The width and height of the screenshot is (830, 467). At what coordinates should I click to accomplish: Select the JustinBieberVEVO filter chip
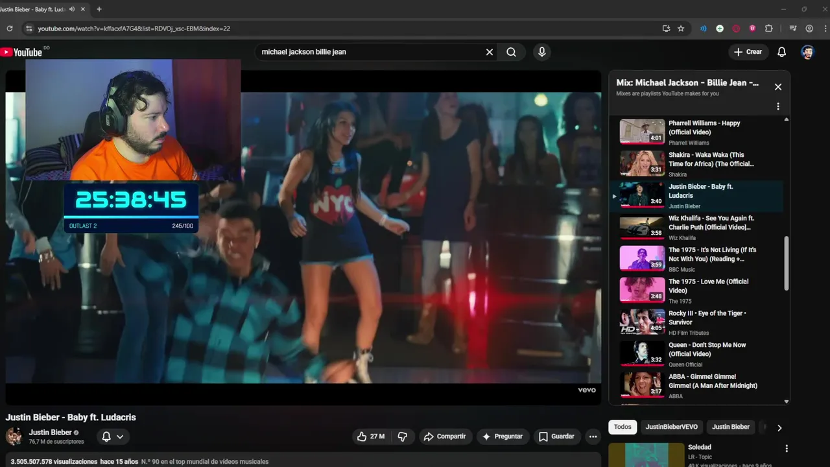click(x=672, y=427)
